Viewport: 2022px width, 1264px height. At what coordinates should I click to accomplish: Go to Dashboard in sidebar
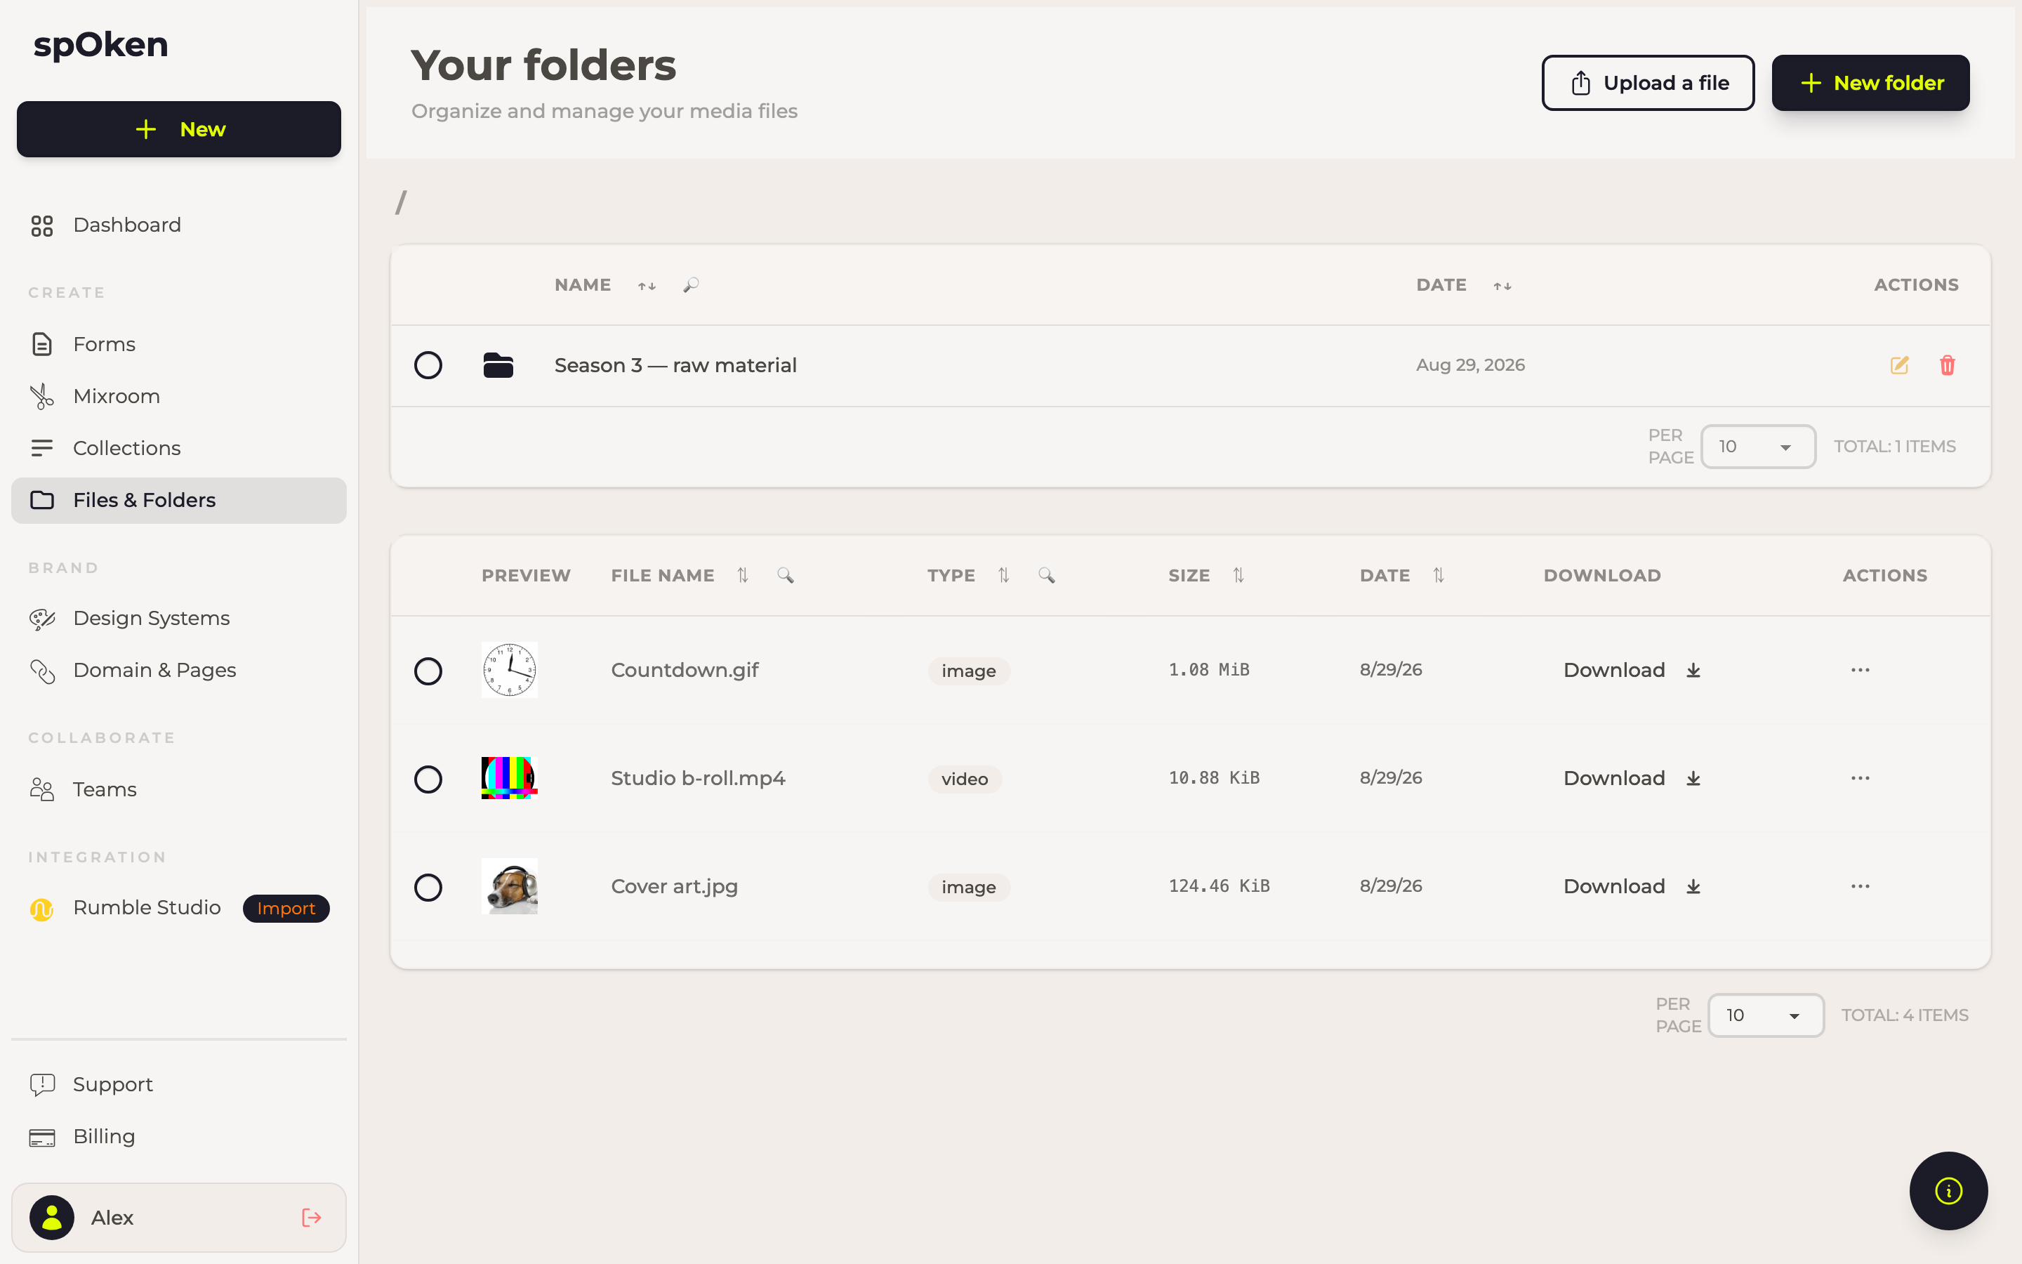(179, 225)
